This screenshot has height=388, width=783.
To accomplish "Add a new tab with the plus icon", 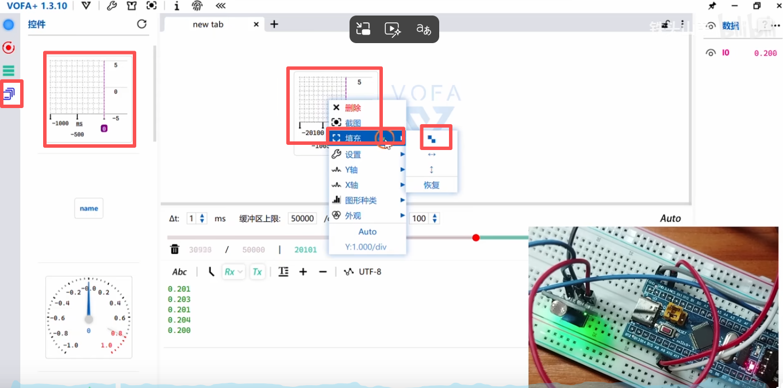I will pos(274,24).
